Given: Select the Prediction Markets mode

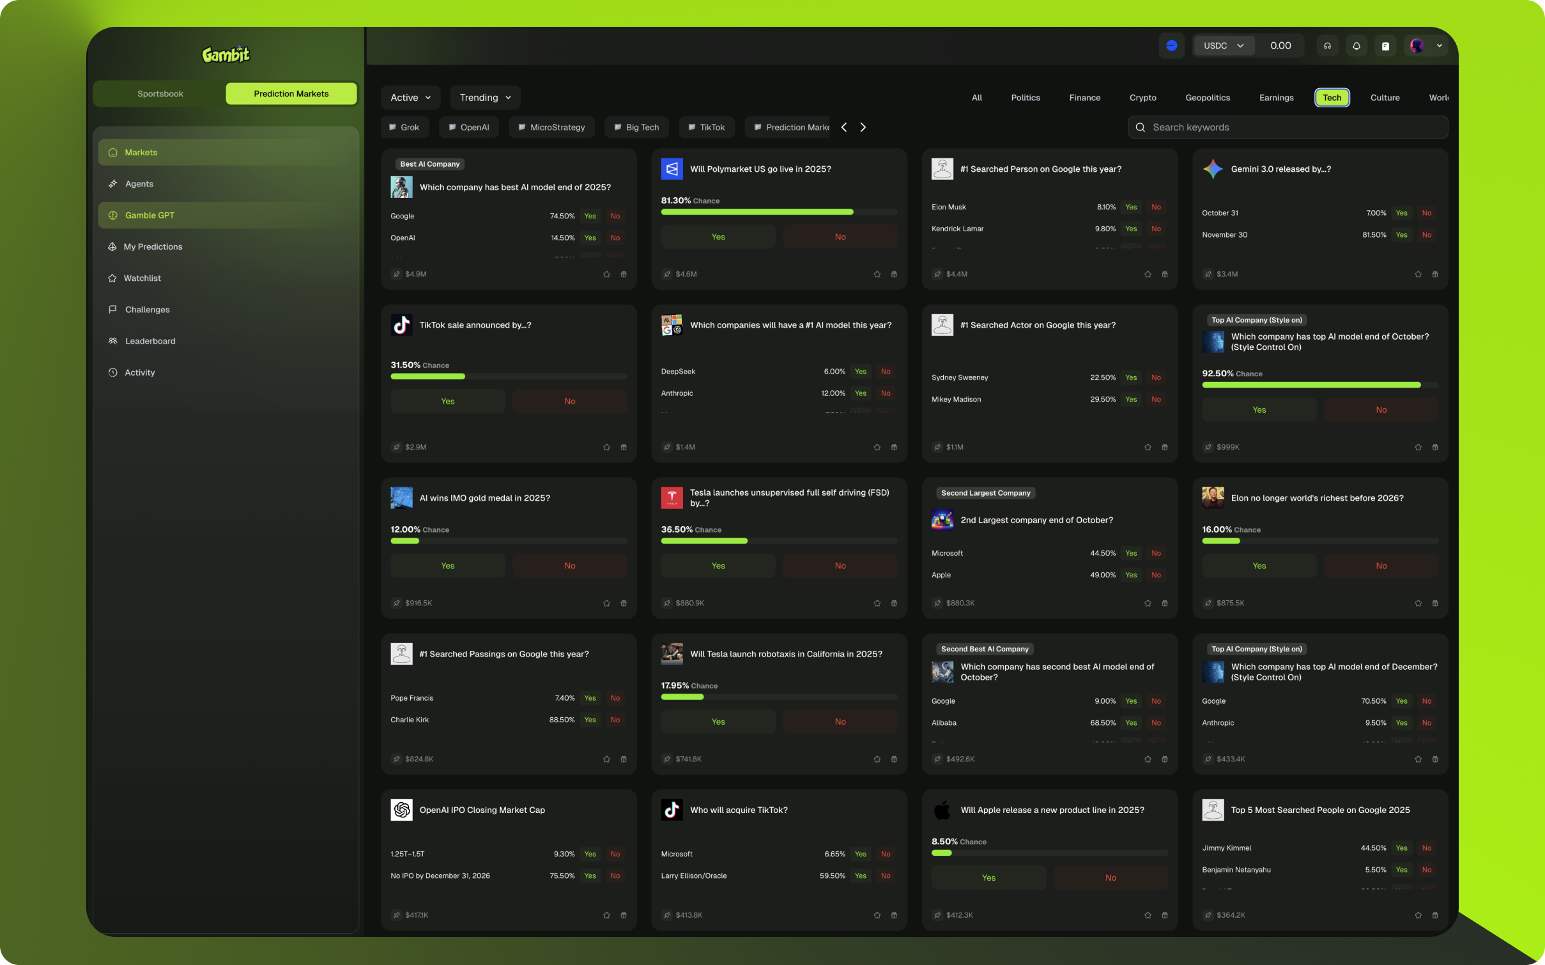Looking at the screenshot, I should [x=291, y=93].
